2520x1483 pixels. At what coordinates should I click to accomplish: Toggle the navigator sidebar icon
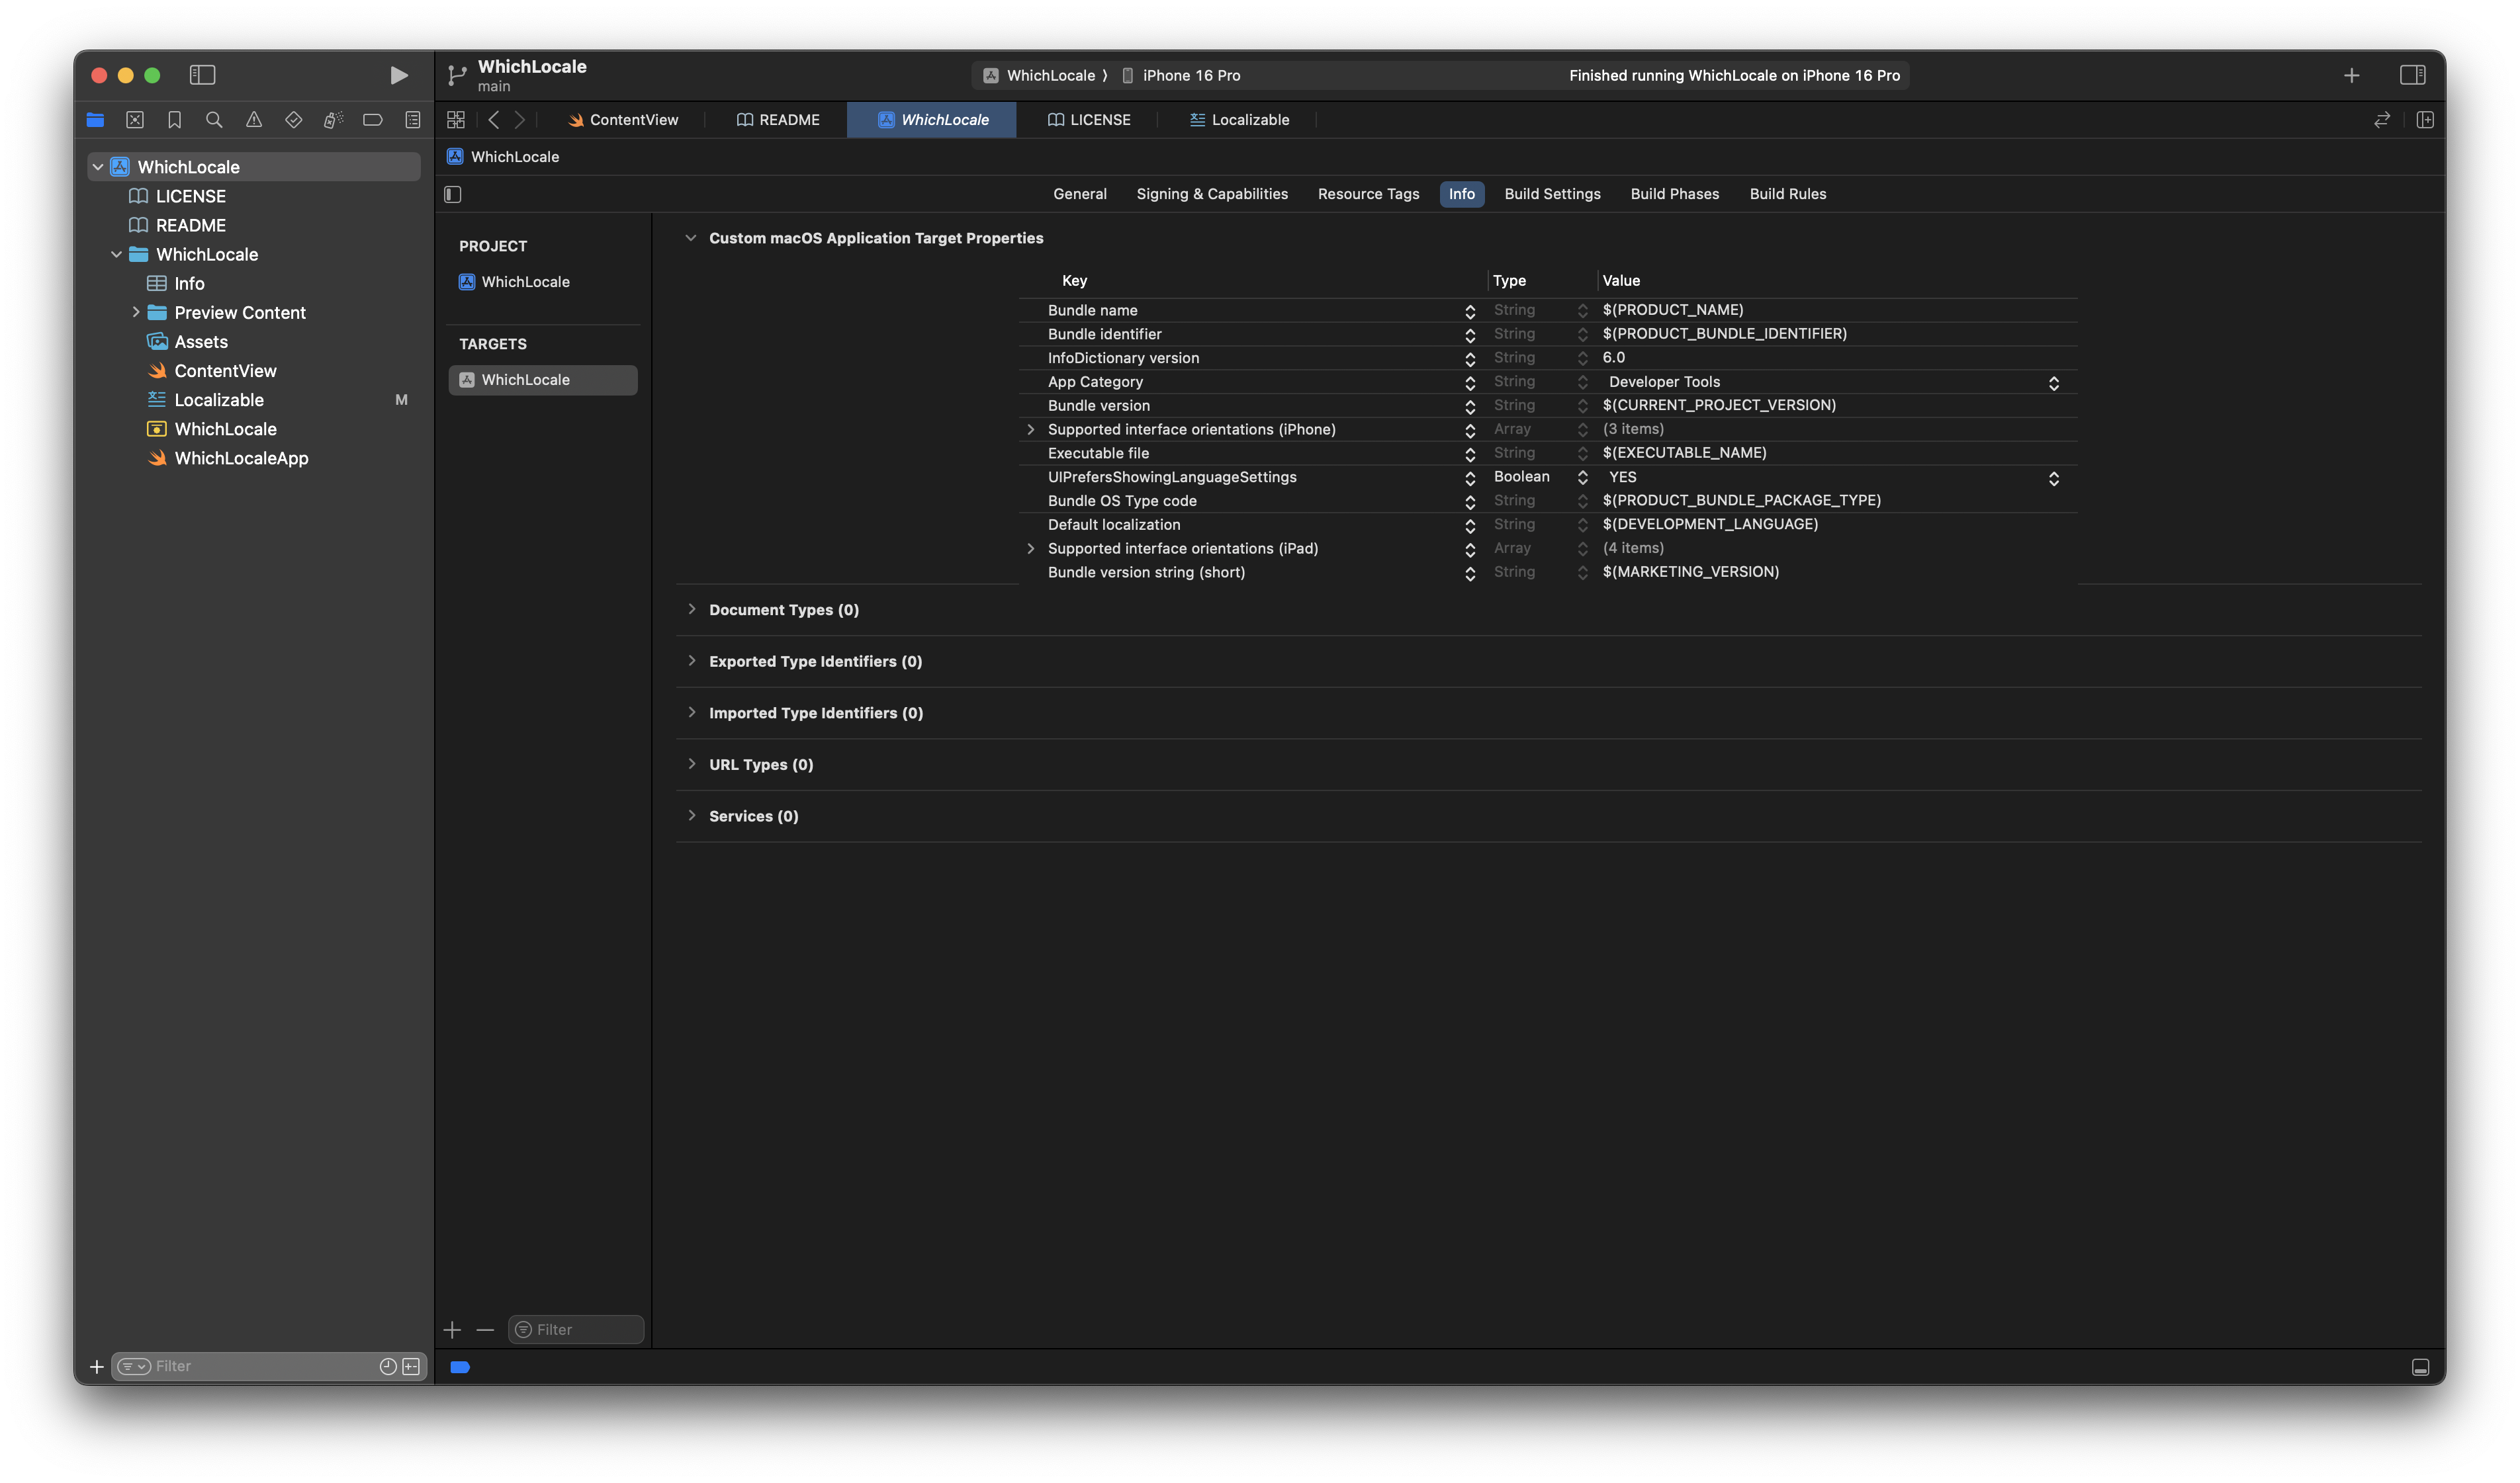(203, 75)
